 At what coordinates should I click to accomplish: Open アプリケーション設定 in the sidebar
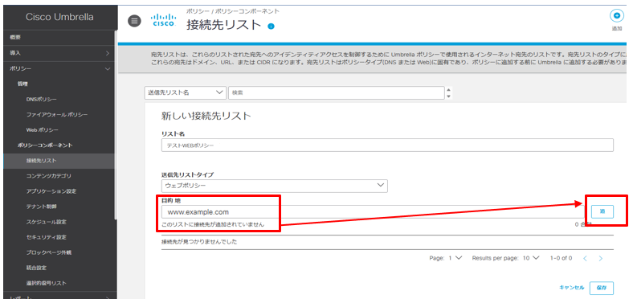click(x=51, y=191)
